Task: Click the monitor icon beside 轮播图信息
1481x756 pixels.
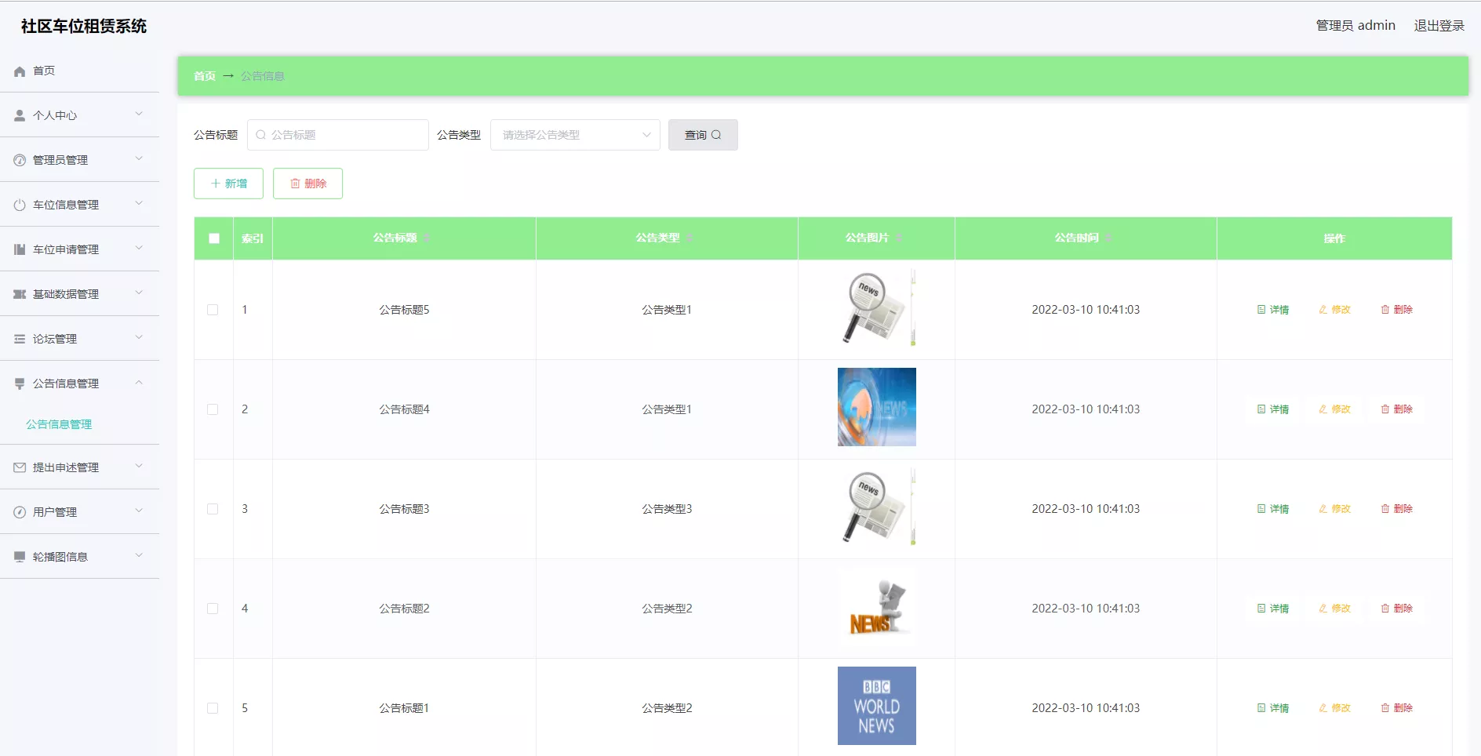Action: (x=20, y=557)
